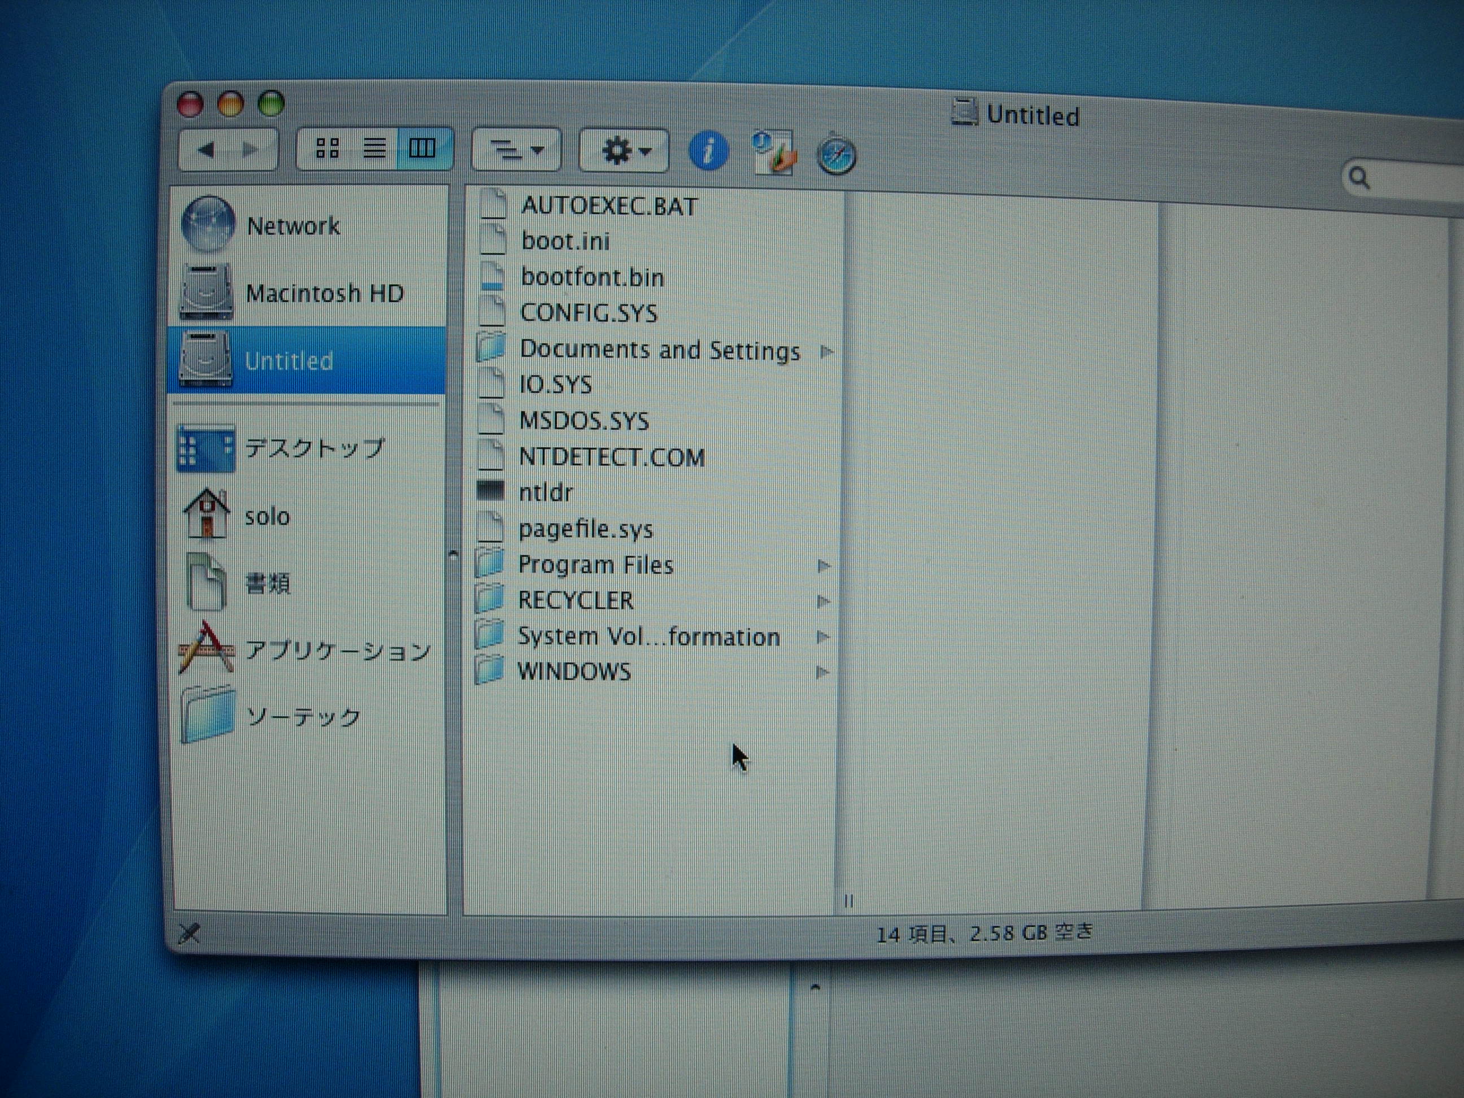Click the blue Get Info icon

point(708,151)
